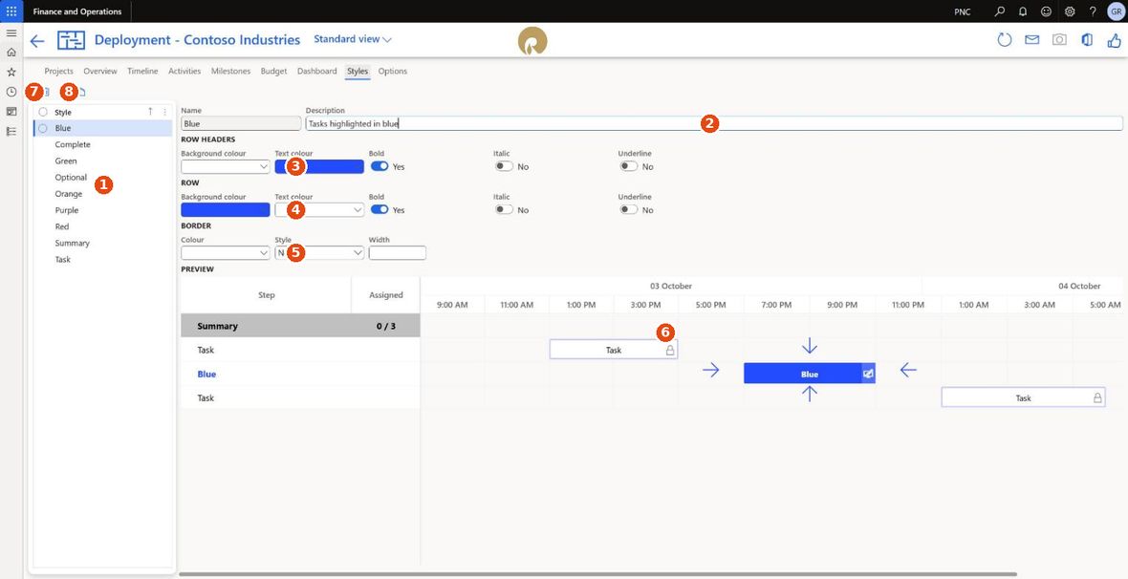Toggle Underline in the Row section
The width and height of the screenshot is (1128, 579).
point(629,209)
